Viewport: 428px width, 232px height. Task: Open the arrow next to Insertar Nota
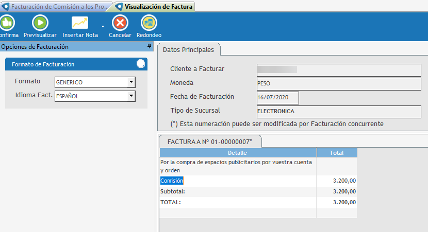click(103, 26)
